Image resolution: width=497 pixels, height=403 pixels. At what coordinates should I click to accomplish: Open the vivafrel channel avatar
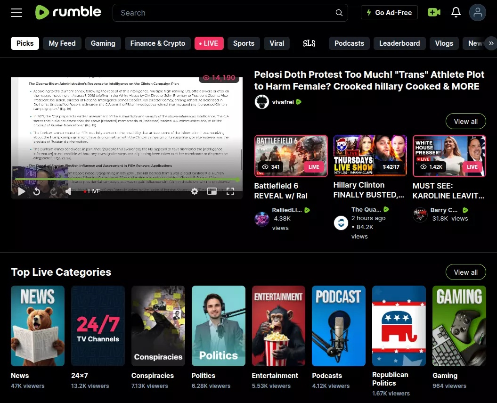(x=262, y=102)
